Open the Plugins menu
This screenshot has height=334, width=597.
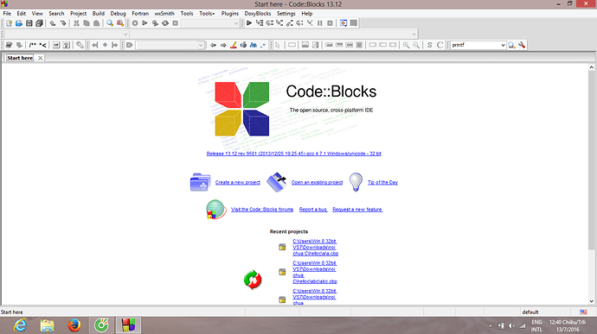click(230, 13)
